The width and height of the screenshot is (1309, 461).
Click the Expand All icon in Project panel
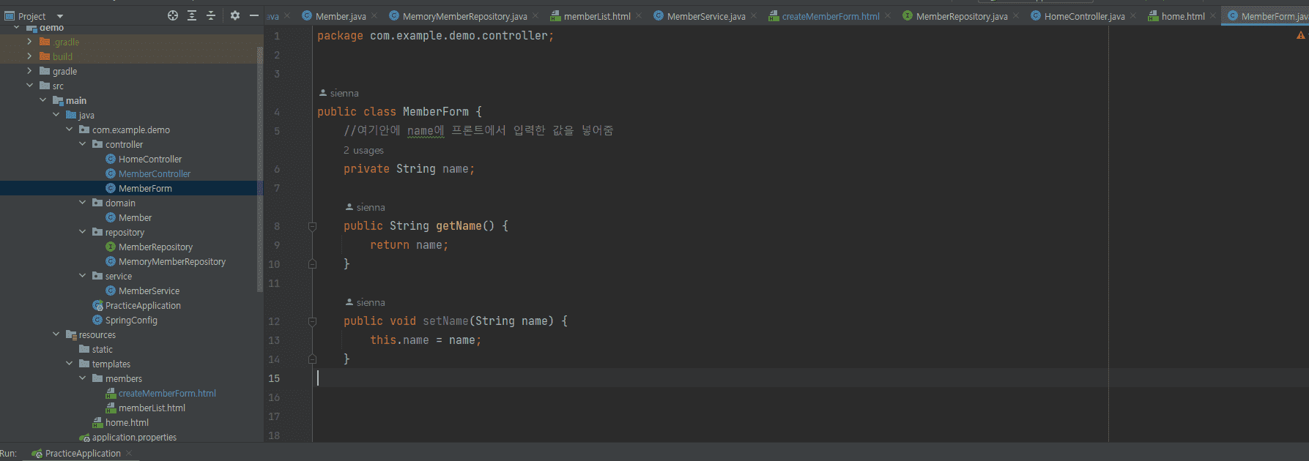coord(192,15)
